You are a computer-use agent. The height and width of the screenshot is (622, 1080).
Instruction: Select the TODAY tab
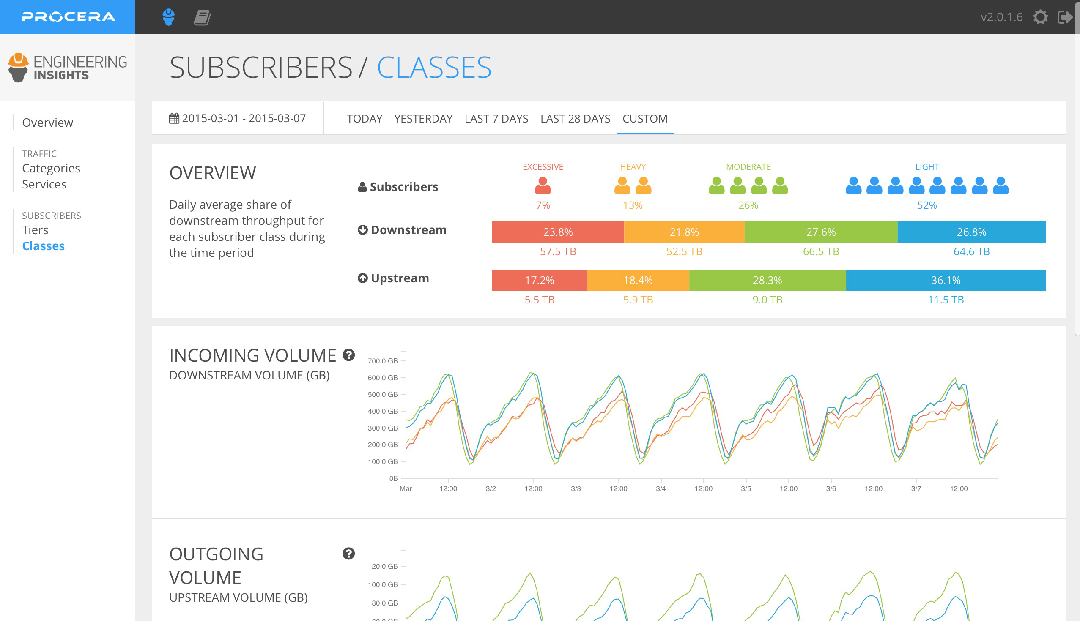pos(364,118)
